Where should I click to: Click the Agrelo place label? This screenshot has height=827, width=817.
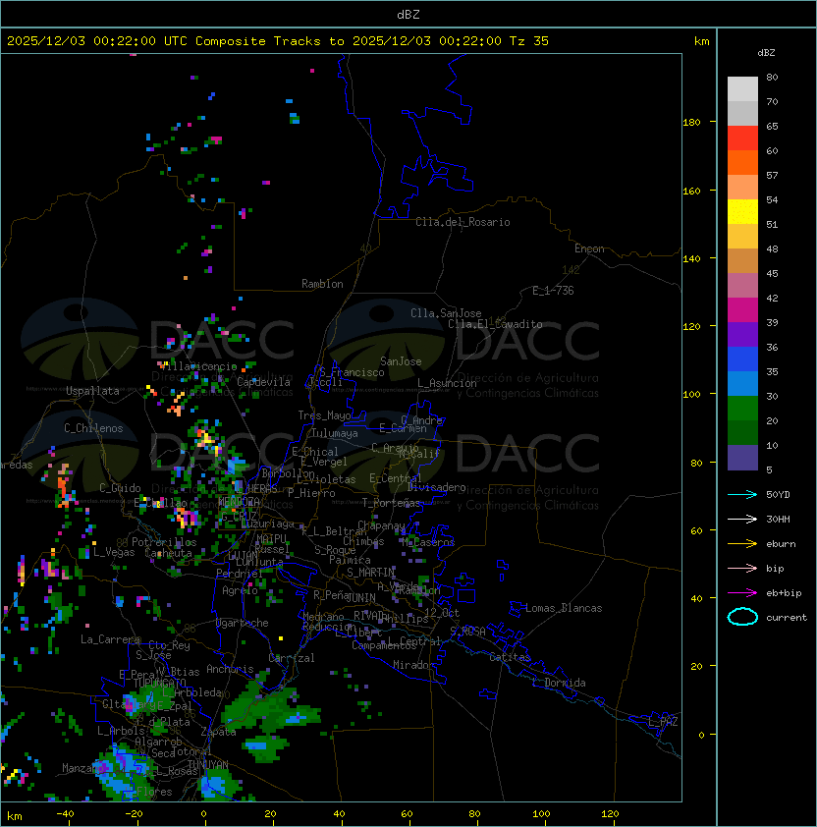[240, 590]
